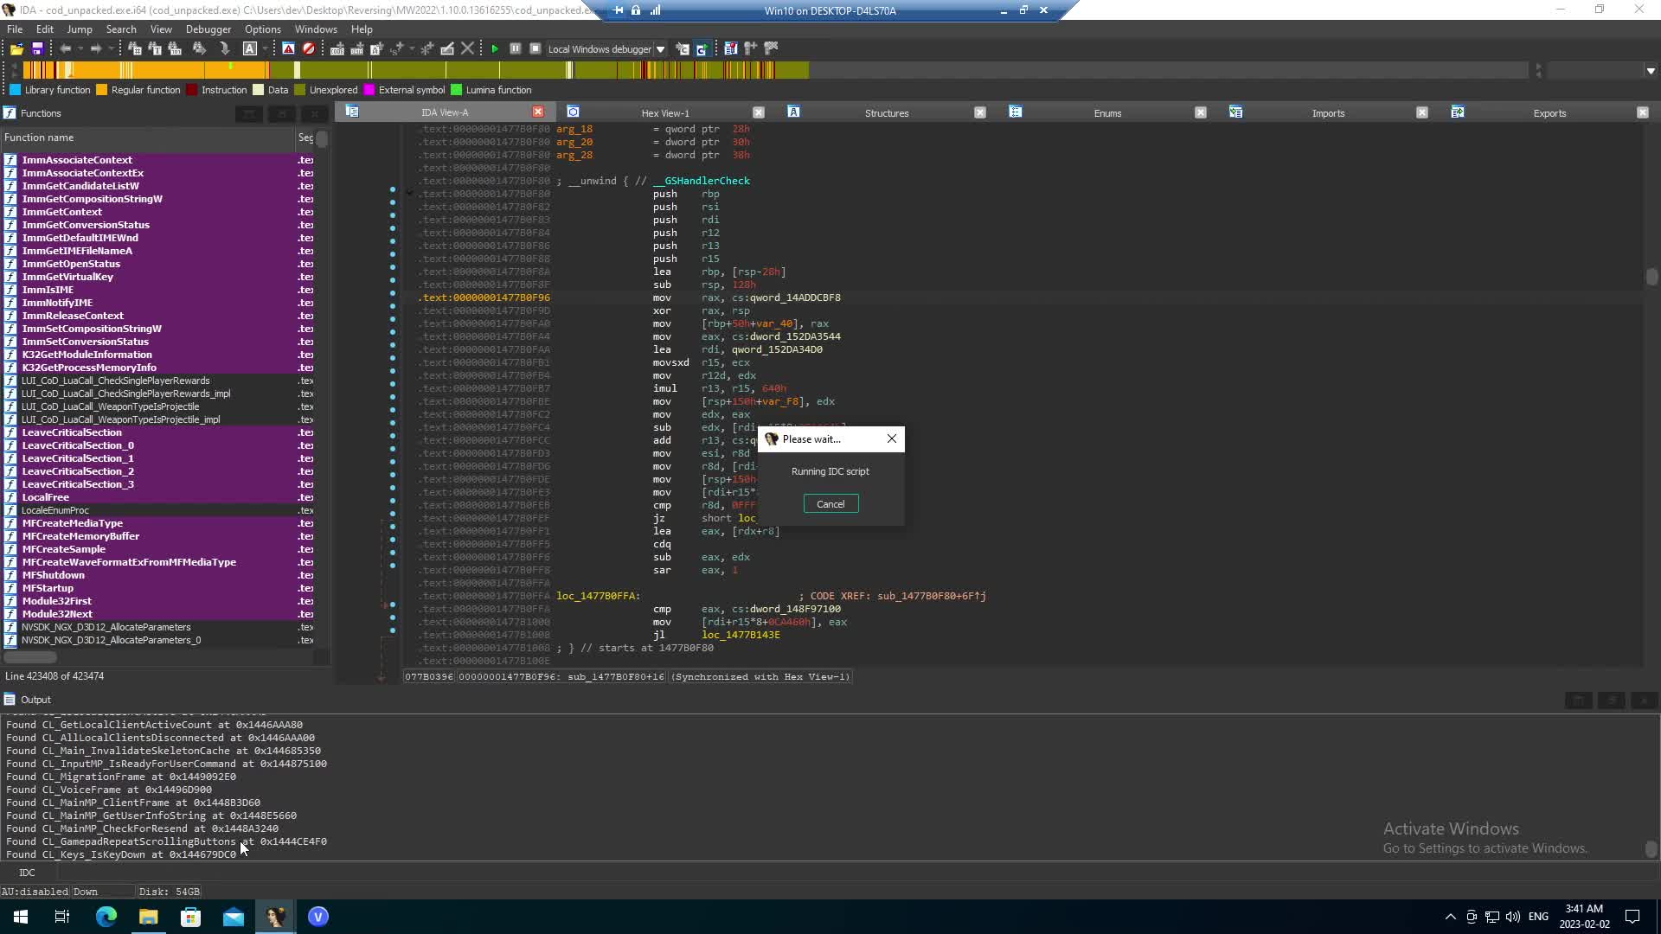
Task: Switch to the Hex View-1 tab
Action: [664, 113]
